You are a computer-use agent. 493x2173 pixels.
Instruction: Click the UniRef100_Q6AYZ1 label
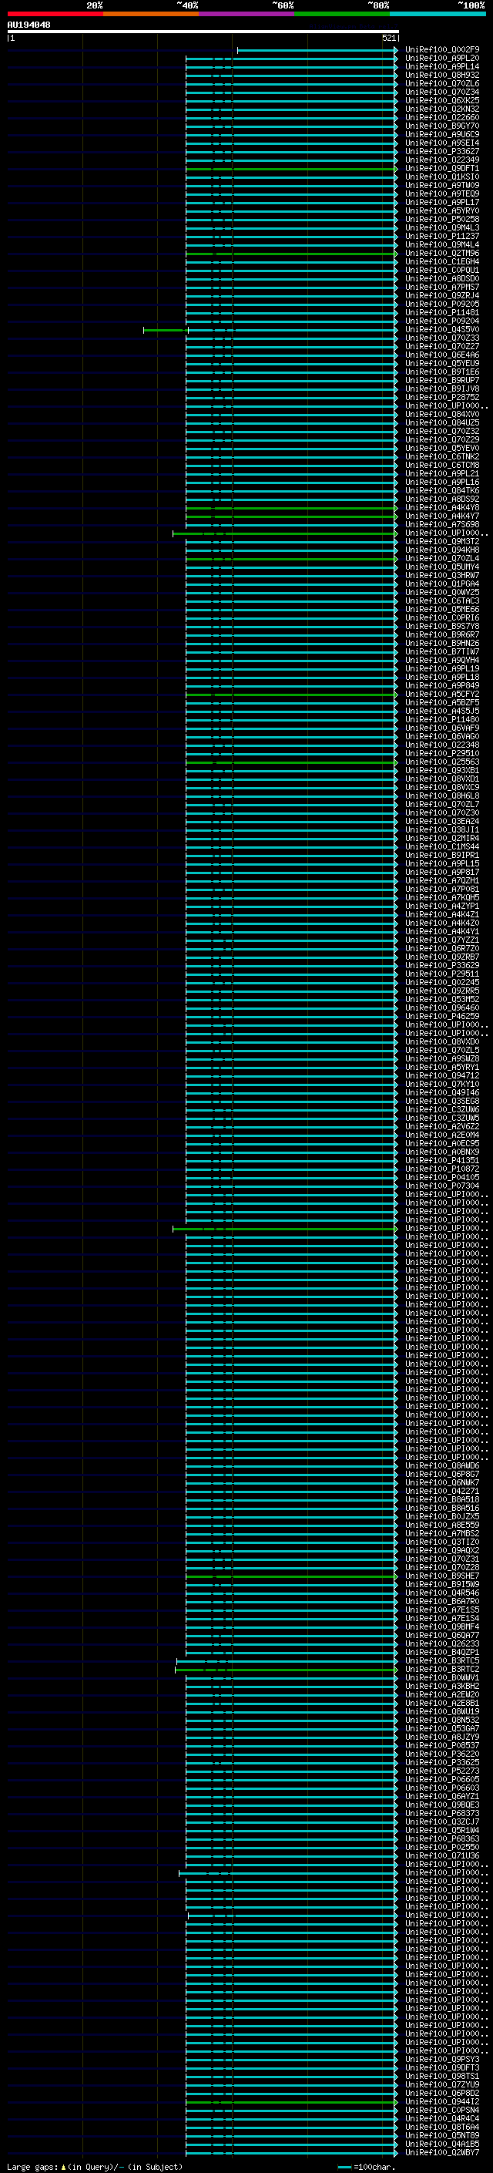pyautogui.click(x=442, y=1796)
